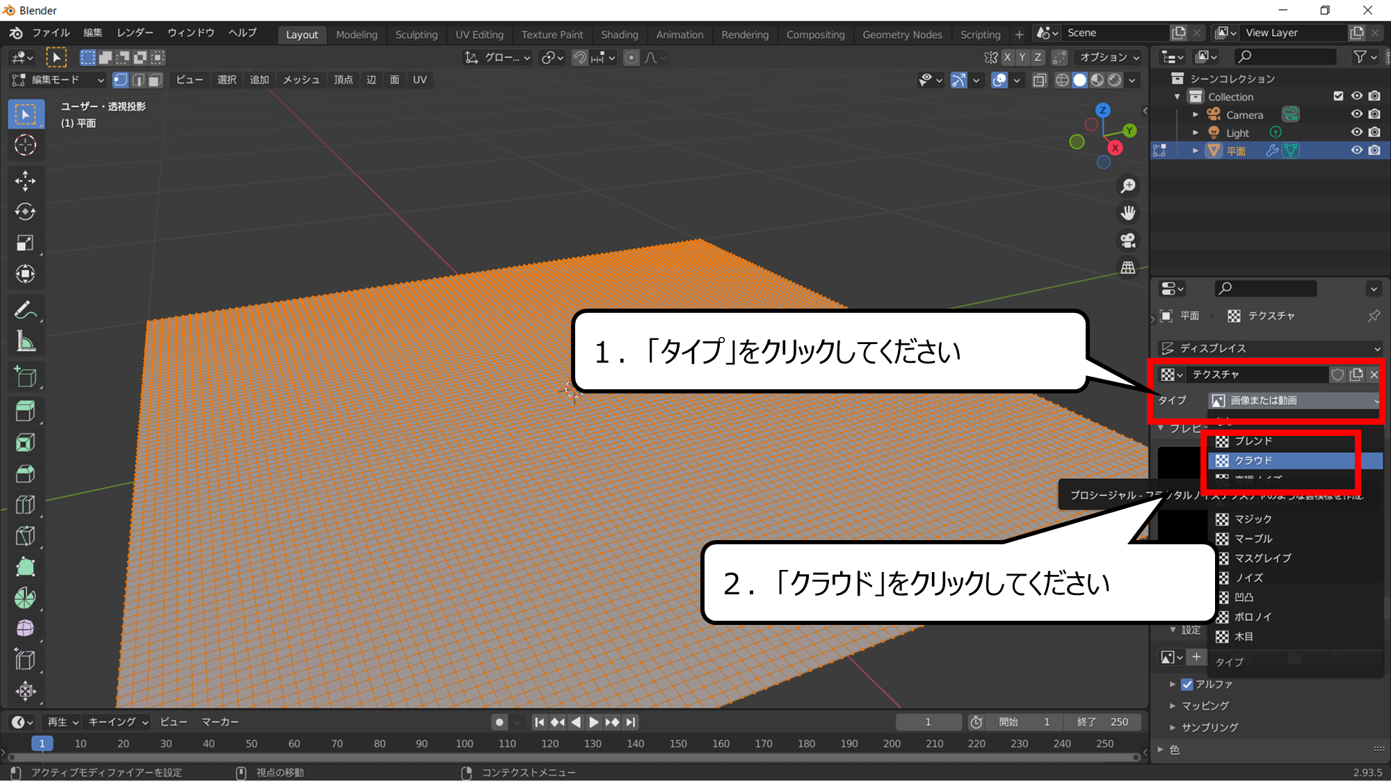Enable edge select mode
Image resolution: width=1391 pixels, height=782 pixels.
coord(138,80)
